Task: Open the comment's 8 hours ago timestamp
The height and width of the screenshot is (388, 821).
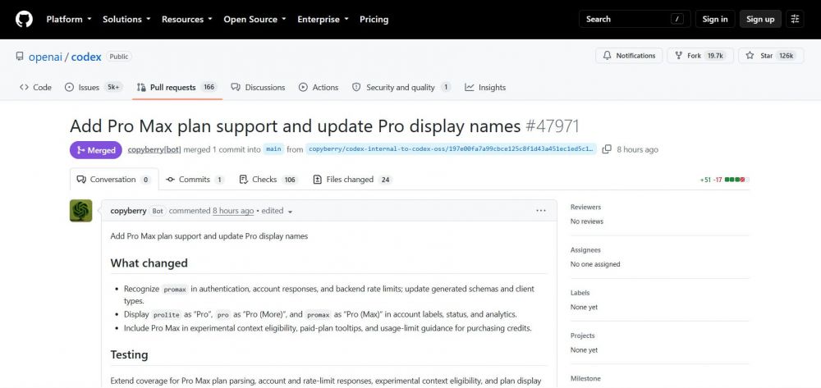Action: (x=233, y=211)
